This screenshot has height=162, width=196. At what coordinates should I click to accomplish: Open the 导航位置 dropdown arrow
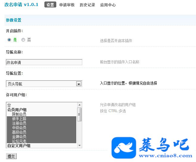79,84
